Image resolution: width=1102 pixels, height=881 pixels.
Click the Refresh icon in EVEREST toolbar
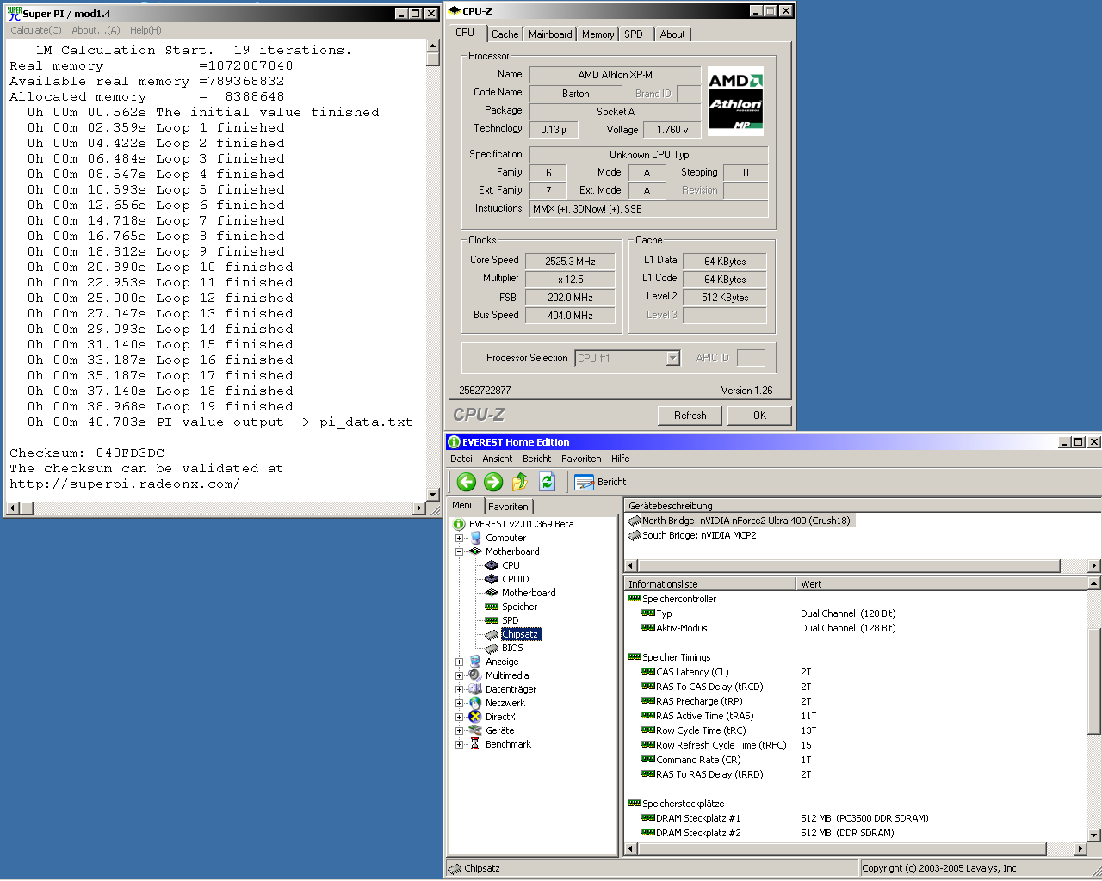(x=547, y=482)
